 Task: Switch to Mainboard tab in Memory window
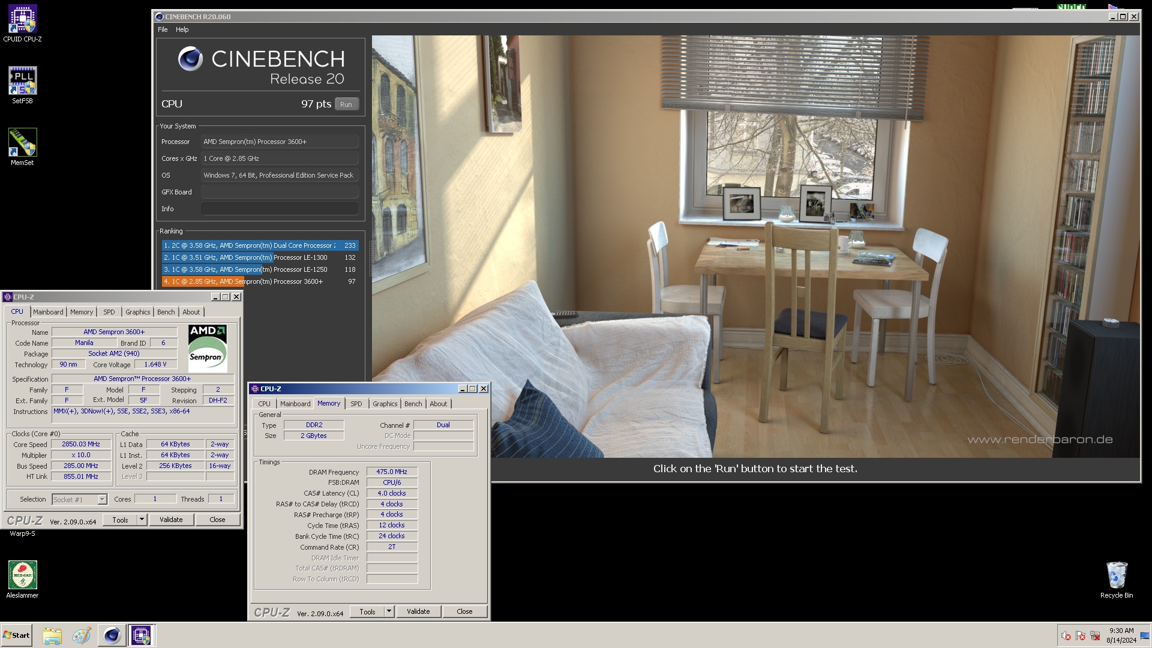click(295, 404)
